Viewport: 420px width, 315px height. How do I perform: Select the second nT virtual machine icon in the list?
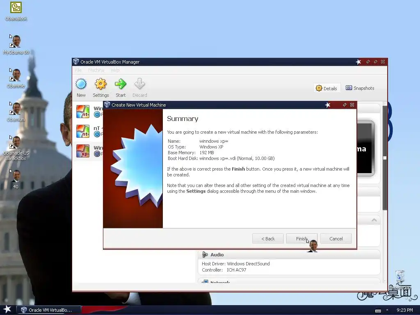(83, 131)
